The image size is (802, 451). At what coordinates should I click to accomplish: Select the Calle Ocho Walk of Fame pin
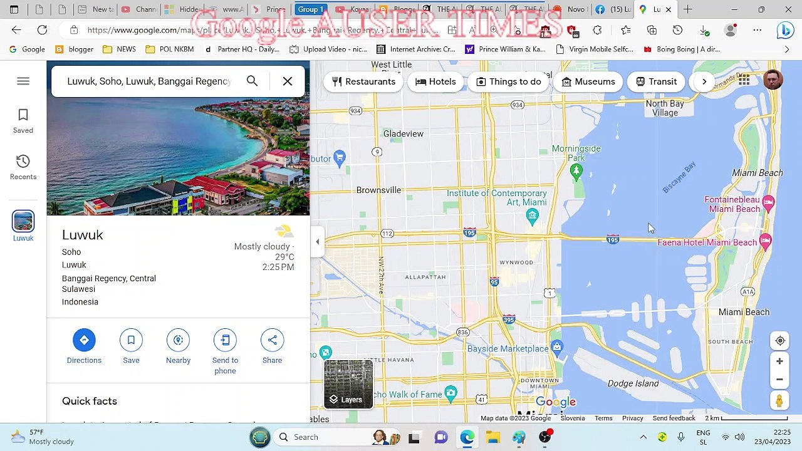450,393
